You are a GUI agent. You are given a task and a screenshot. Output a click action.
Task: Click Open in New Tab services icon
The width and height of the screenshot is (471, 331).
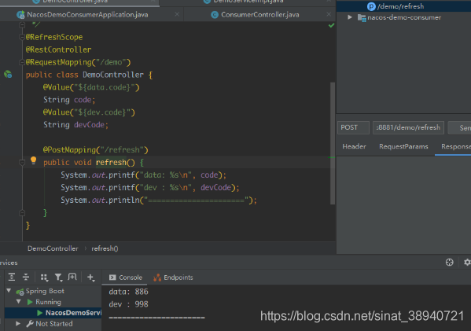click(x=72, y=277)
